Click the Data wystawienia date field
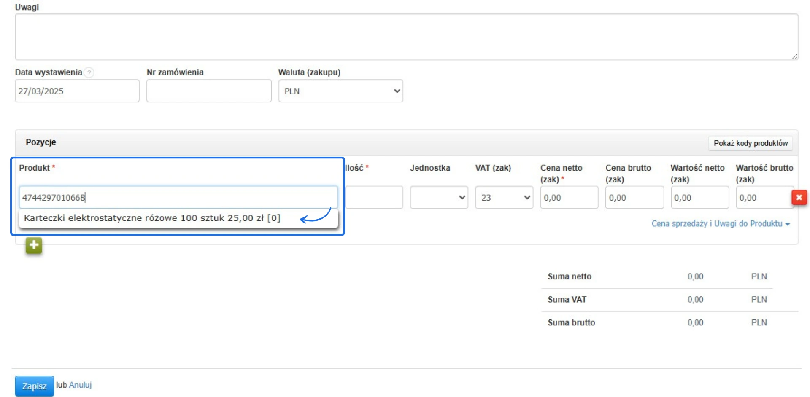 [77, 91]
